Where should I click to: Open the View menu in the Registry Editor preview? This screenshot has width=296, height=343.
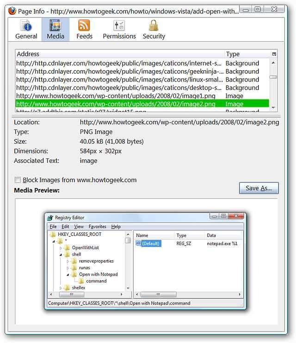[x=79, y=227]
